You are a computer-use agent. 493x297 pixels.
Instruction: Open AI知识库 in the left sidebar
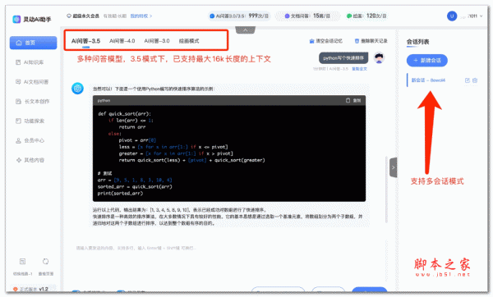pos(30,62)
